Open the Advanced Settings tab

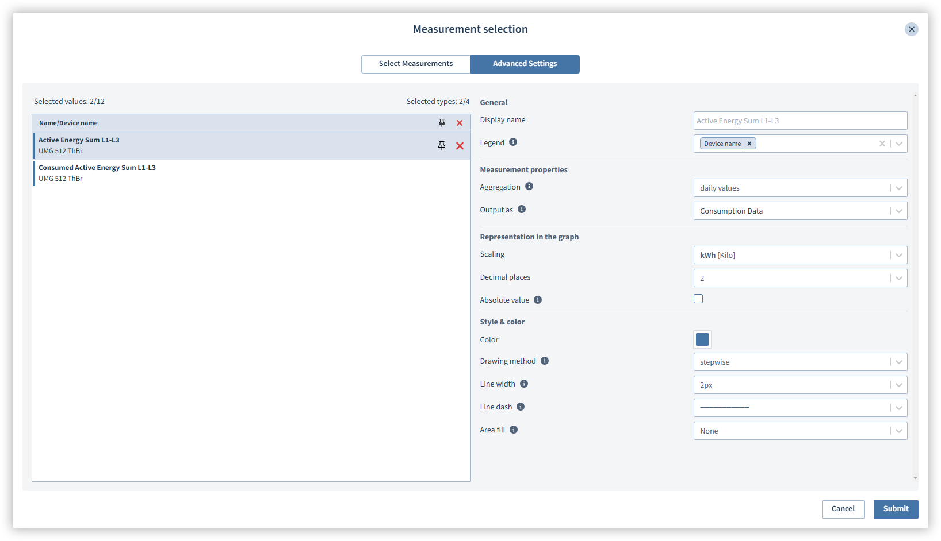[x=525, y=64]
